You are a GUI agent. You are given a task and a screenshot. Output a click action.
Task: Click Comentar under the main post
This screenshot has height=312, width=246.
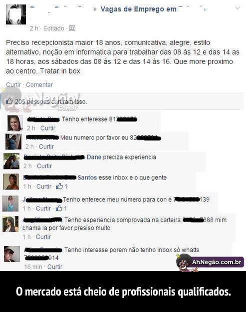point(39,85)
